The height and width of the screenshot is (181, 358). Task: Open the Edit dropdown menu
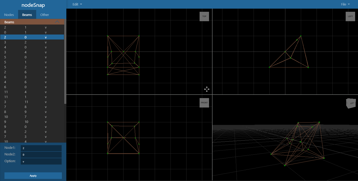tap(77, 4)
